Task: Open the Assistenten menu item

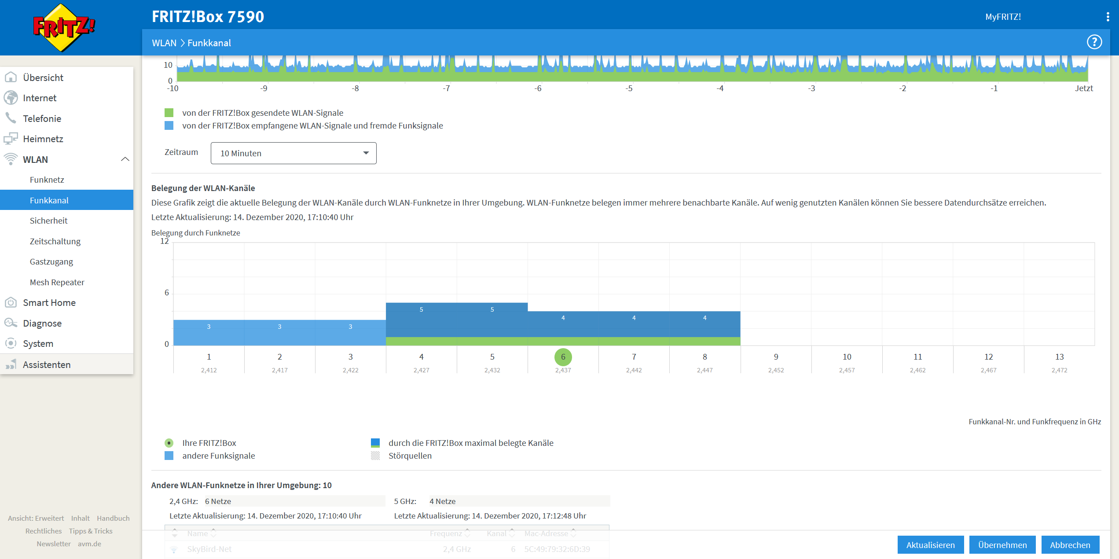Action: (66, 364)
